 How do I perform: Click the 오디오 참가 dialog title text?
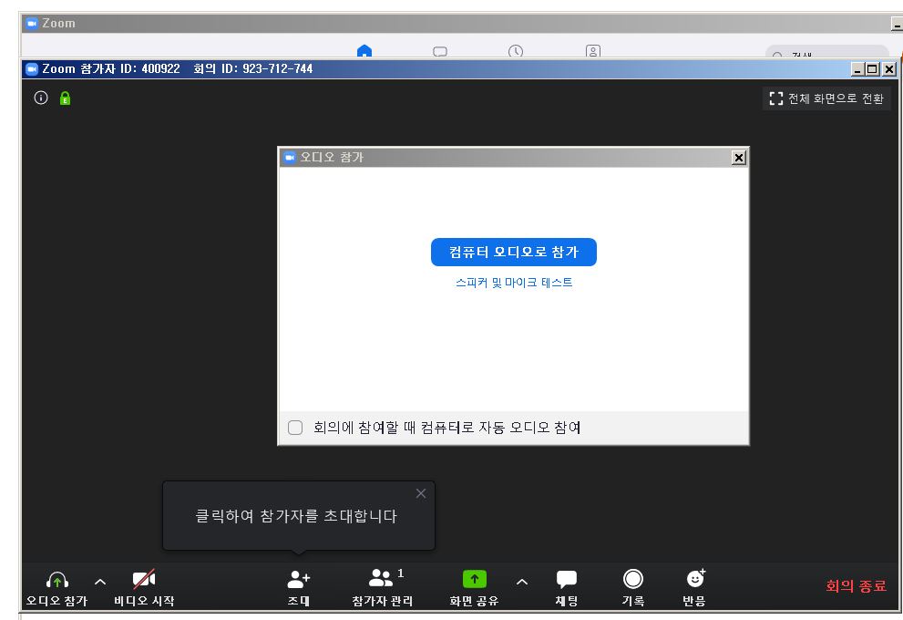pyautogui.click(x=332, y=158)
